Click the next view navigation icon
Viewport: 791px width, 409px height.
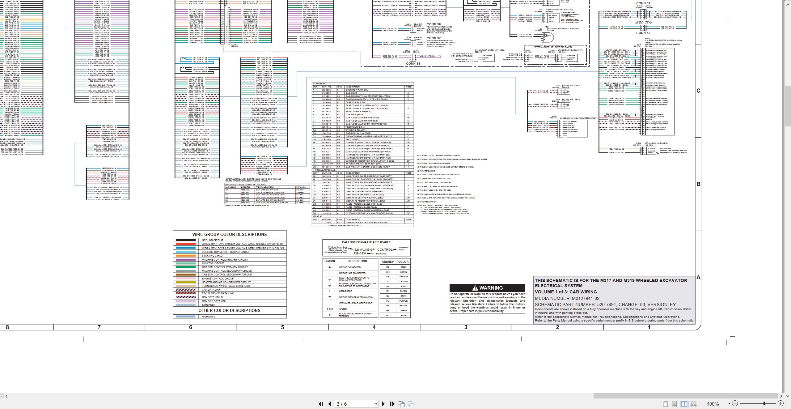coord(411,404)
